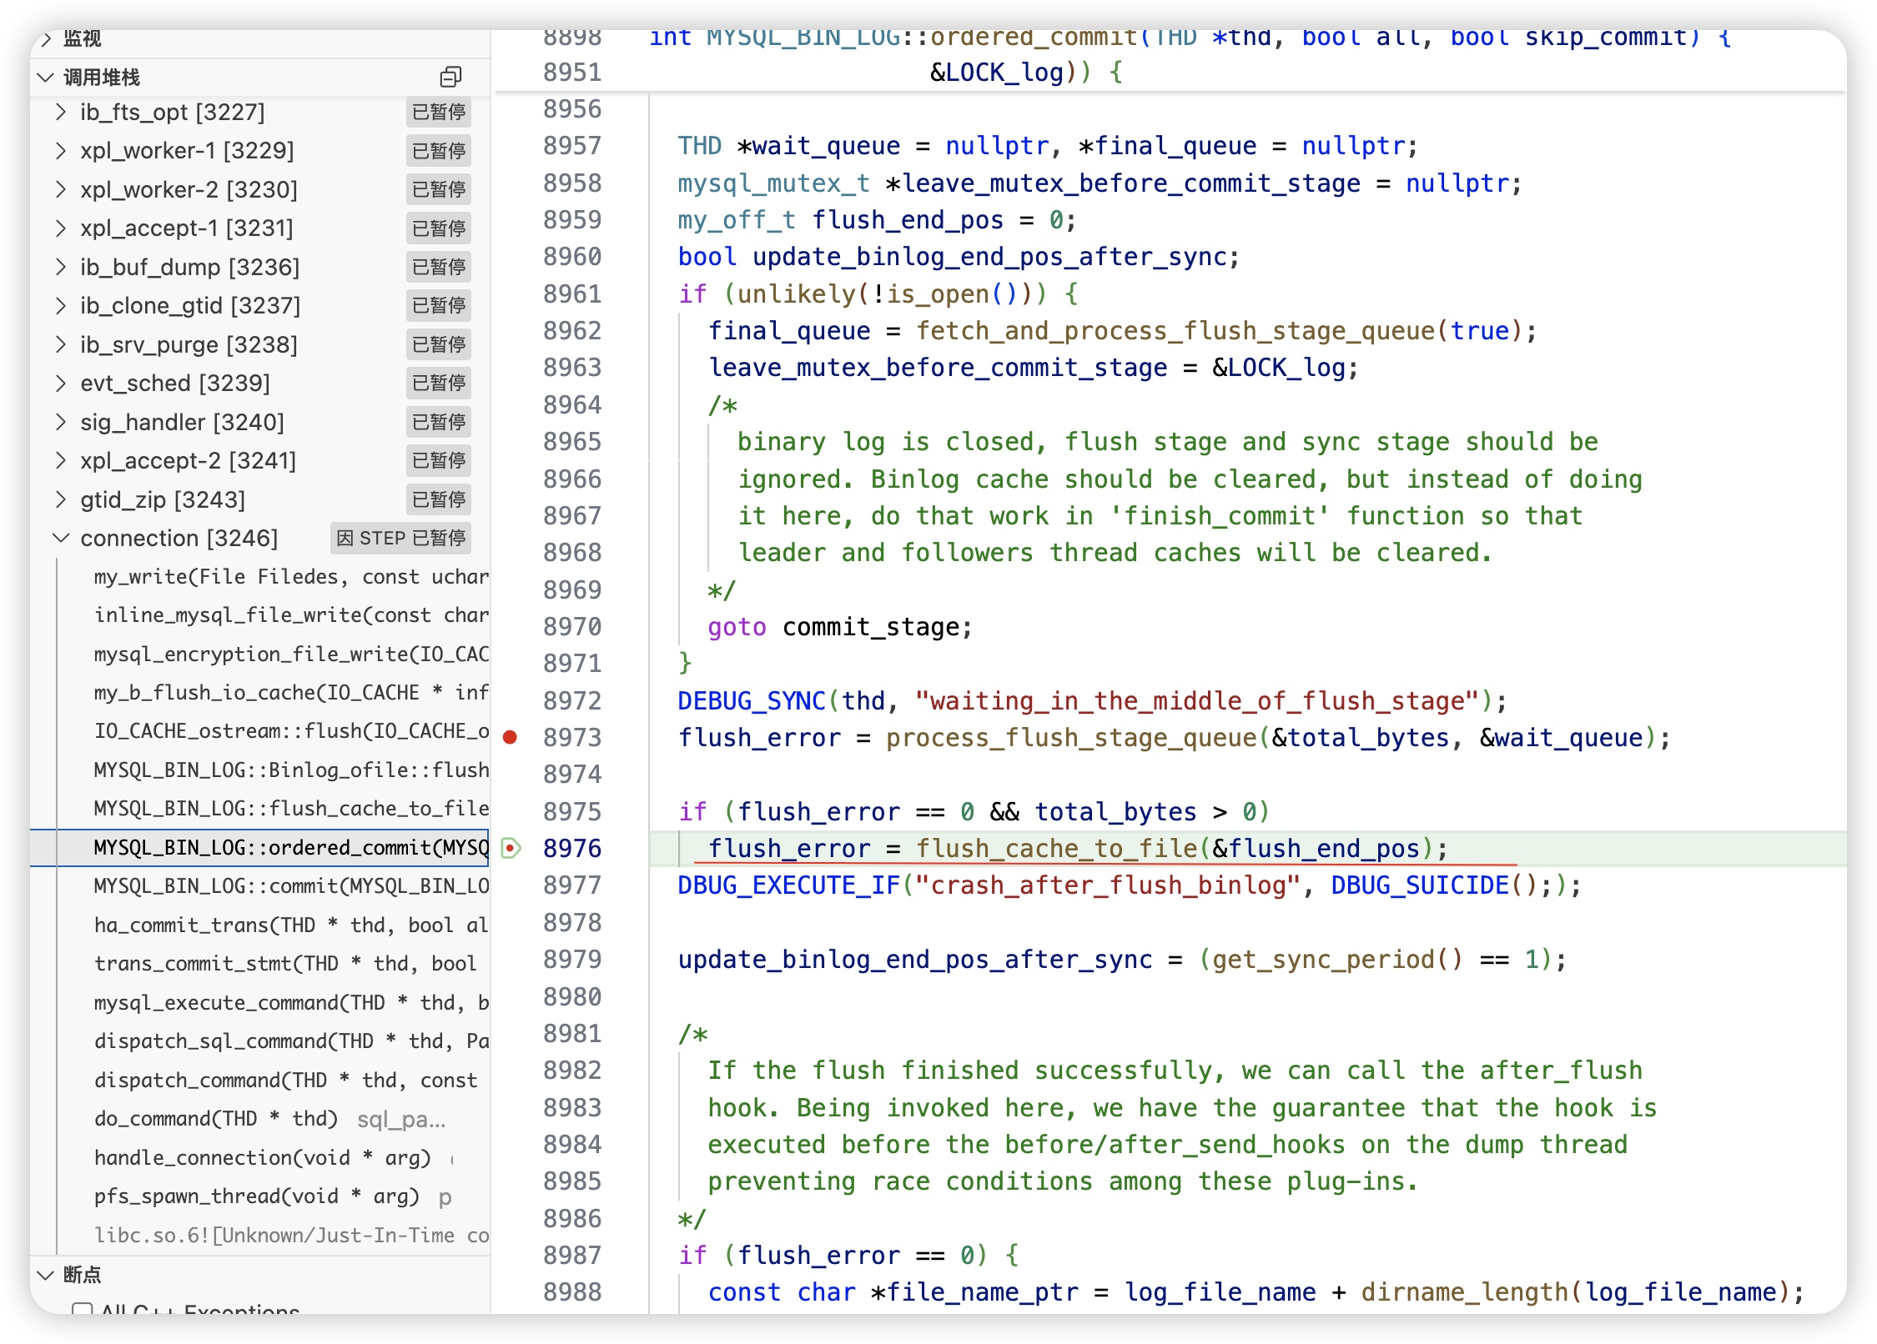Expand the gtid_zip [3243] thread
This screenshot has width=1877, height=1344.
(60, 499)
